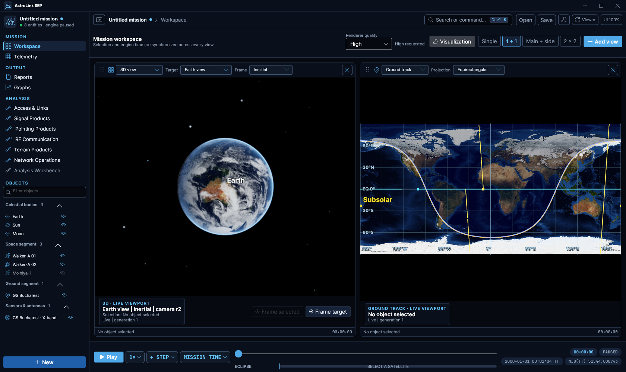Image resolution: width=626 pixels, height=372 pixels.
Task: Open Access & Links analysis
Action: click(44, 108)
